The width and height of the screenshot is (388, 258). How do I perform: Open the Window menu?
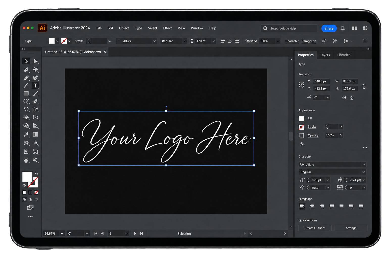(x=197, y=28)
